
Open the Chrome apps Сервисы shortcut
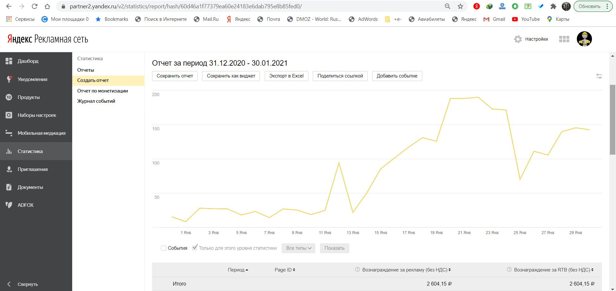coord(20,19)
